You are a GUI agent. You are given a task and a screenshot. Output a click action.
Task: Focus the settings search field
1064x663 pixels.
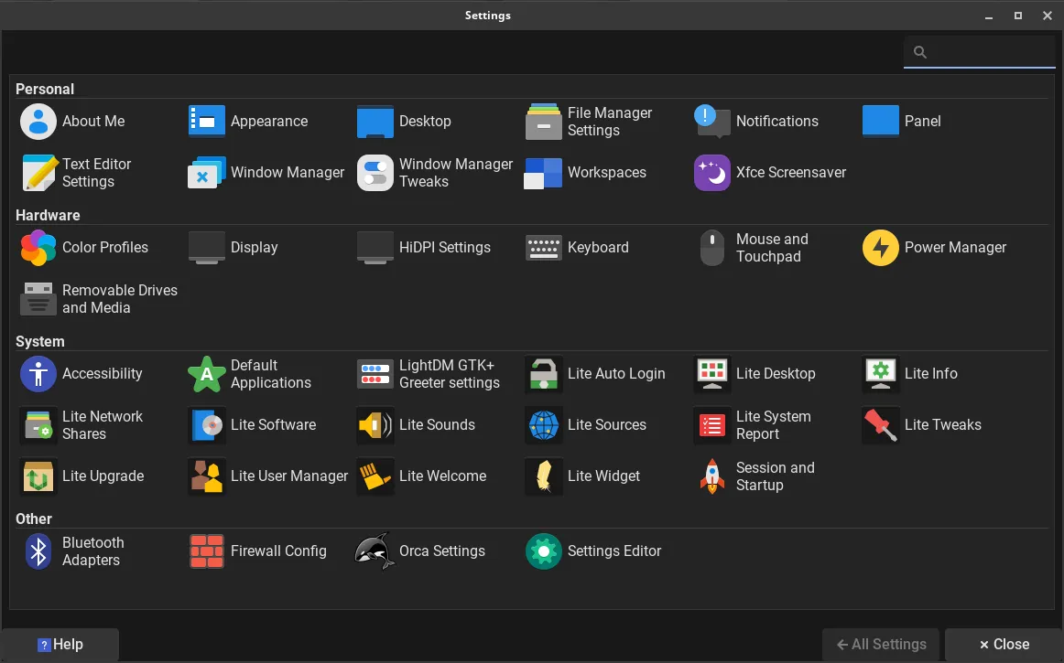979,51
